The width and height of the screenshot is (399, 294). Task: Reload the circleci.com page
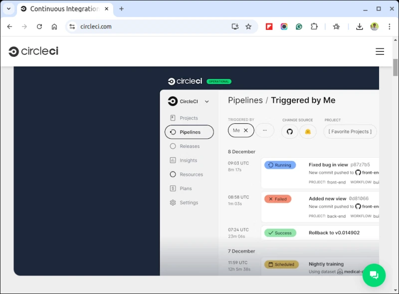tap(39, 26)
